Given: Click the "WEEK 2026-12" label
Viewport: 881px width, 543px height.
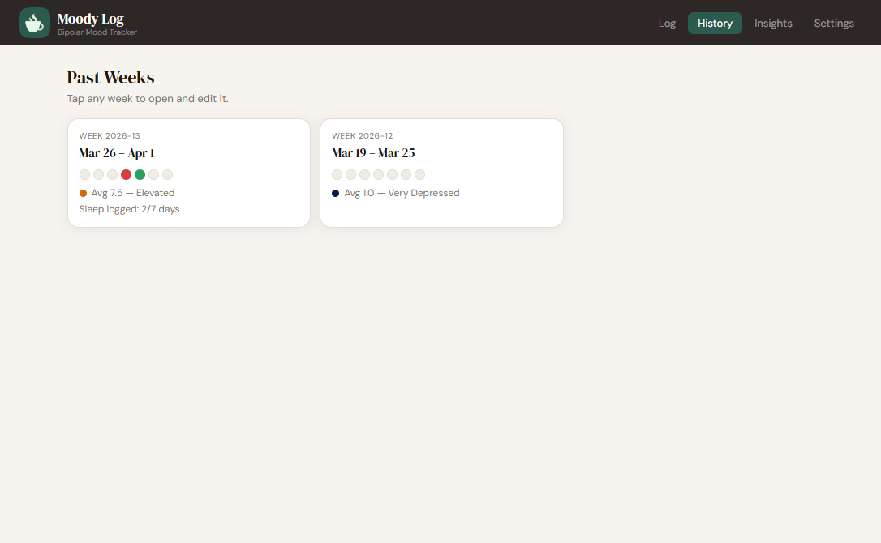Looking at the screenshot, I should [362, 135].
